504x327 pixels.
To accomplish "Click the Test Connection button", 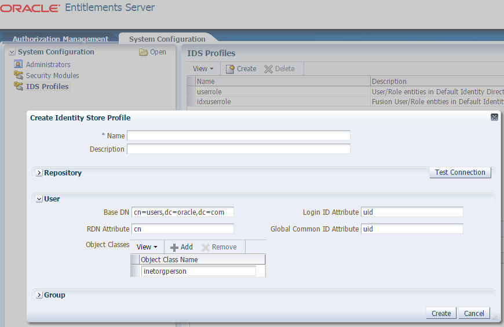I will click(460, 172).
